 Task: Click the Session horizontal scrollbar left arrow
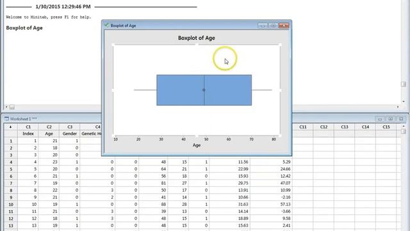pyautogui.click(x=6, y=107)
